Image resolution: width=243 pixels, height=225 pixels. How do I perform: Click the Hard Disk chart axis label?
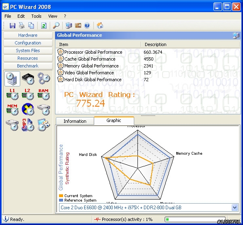pos(88,155)
